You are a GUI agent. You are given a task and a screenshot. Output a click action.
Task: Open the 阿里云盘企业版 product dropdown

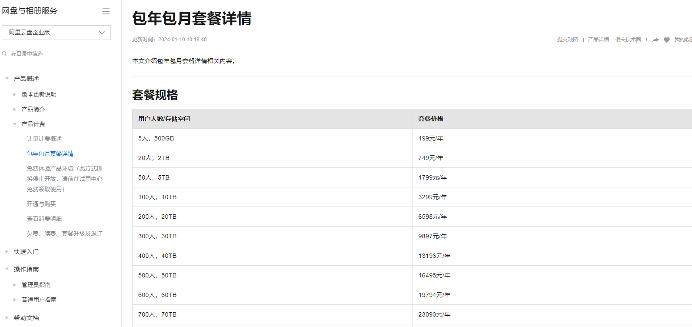point(57,33)
